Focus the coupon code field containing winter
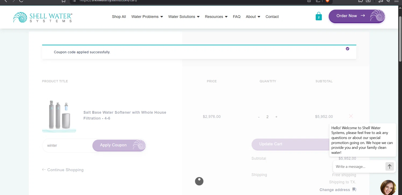 (67, 146)
